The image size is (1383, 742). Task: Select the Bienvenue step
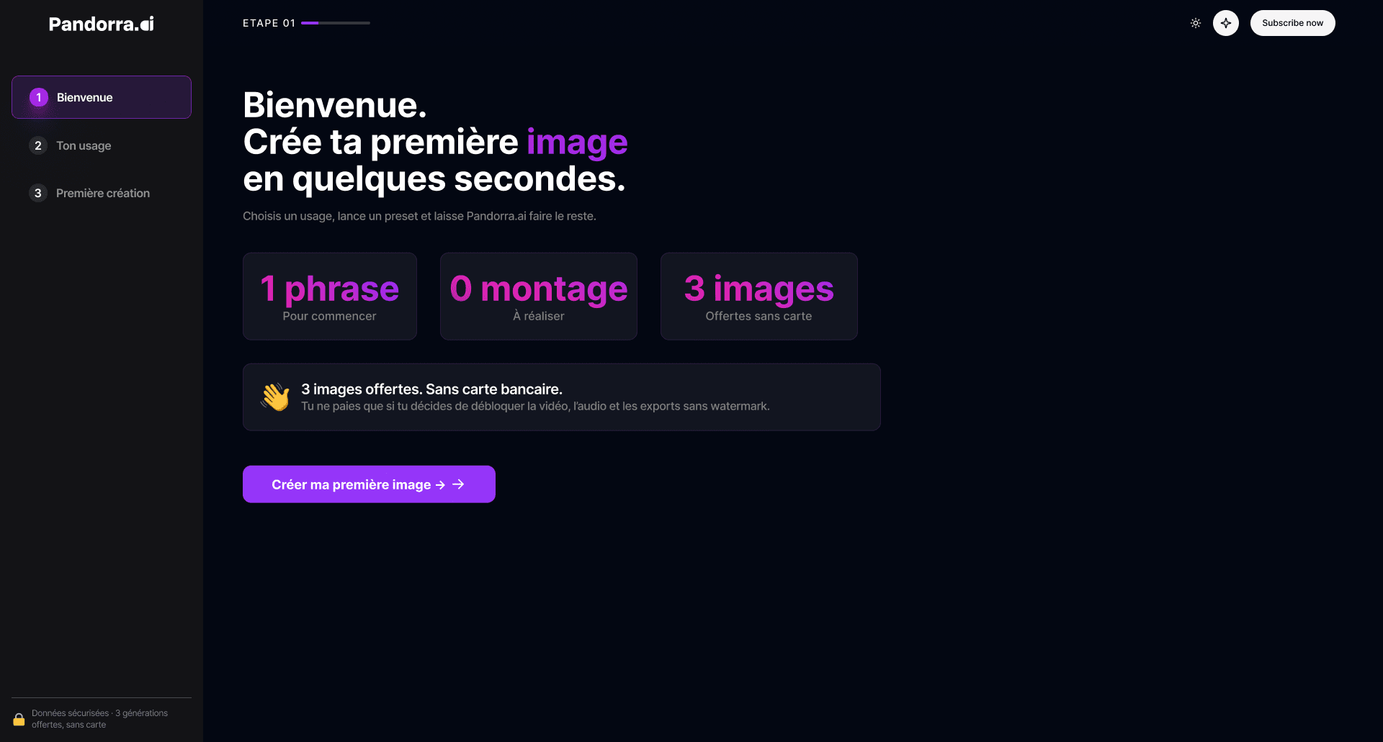point(102,97)
